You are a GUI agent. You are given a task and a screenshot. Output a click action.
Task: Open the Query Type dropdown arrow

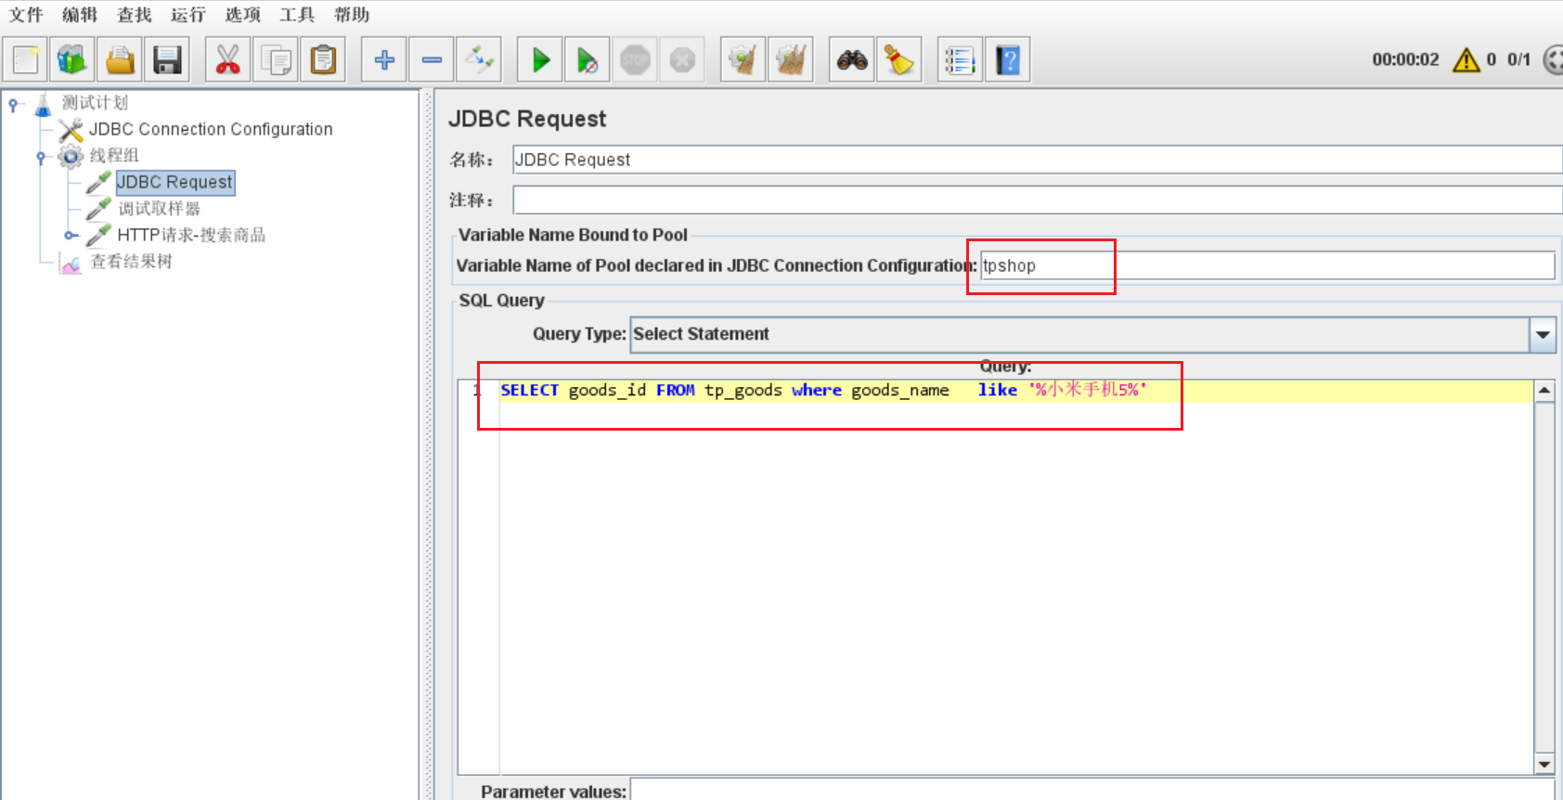point(1543,335)
